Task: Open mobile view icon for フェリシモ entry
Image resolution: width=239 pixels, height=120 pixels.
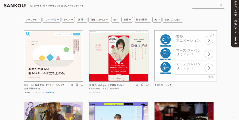Action: point(142,85)
